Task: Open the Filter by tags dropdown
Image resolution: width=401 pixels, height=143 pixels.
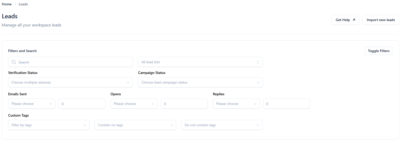Action: pyautogui.click(x=49, y=125)
